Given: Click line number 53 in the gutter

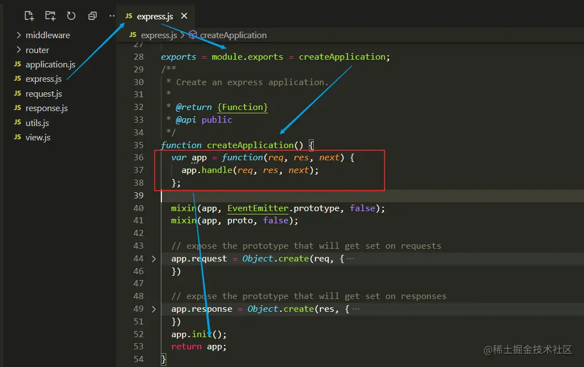Looking at the screenshot, I should (x=139, y=347).
